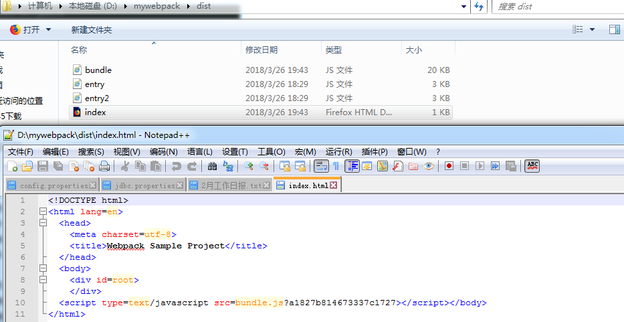The width and height of the screenshot is (624, 322).
Task: Click the Close All documents toolbar icon
Action: pos(89,166)
